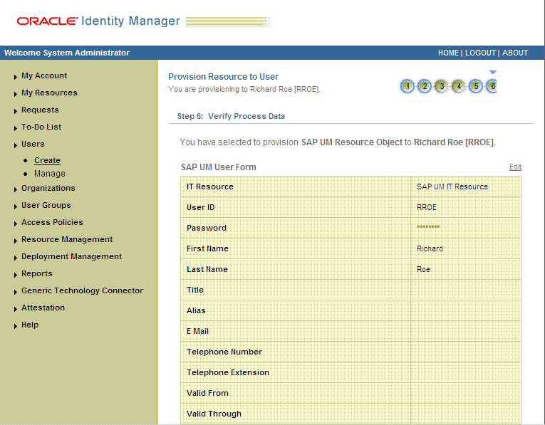
Task: Expand the User Groups arrow
Action: tap(16, 206)
